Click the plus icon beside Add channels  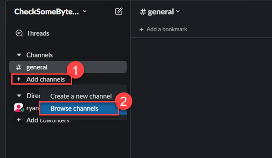(x=19, y=79)
